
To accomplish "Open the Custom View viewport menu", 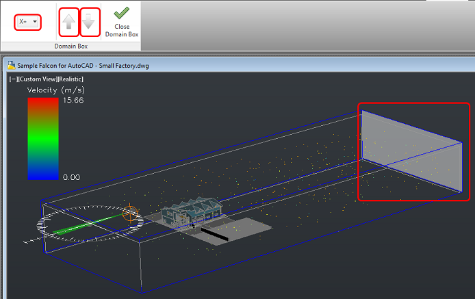I will [38, 79].
